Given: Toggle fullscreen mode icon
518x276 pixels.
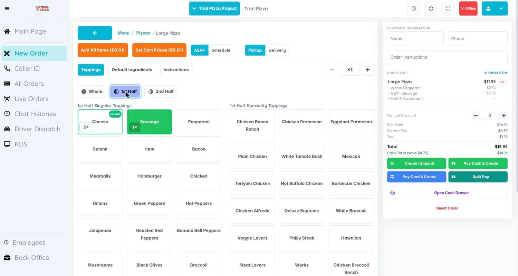Looking at the screenshot, I should [x=448, y=9].
